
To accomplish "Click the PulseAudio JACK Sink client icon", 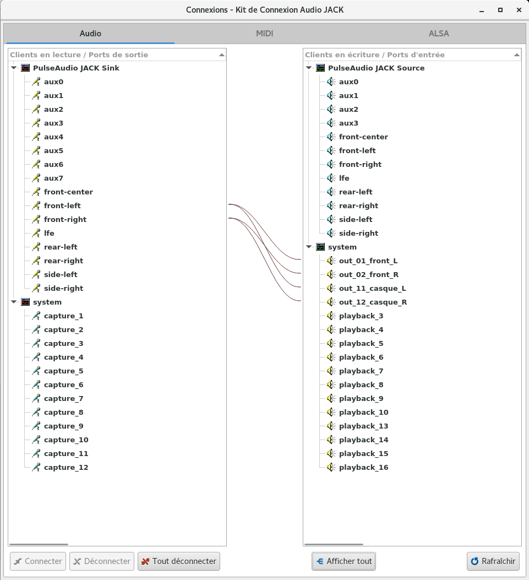I will pos(25,68).
